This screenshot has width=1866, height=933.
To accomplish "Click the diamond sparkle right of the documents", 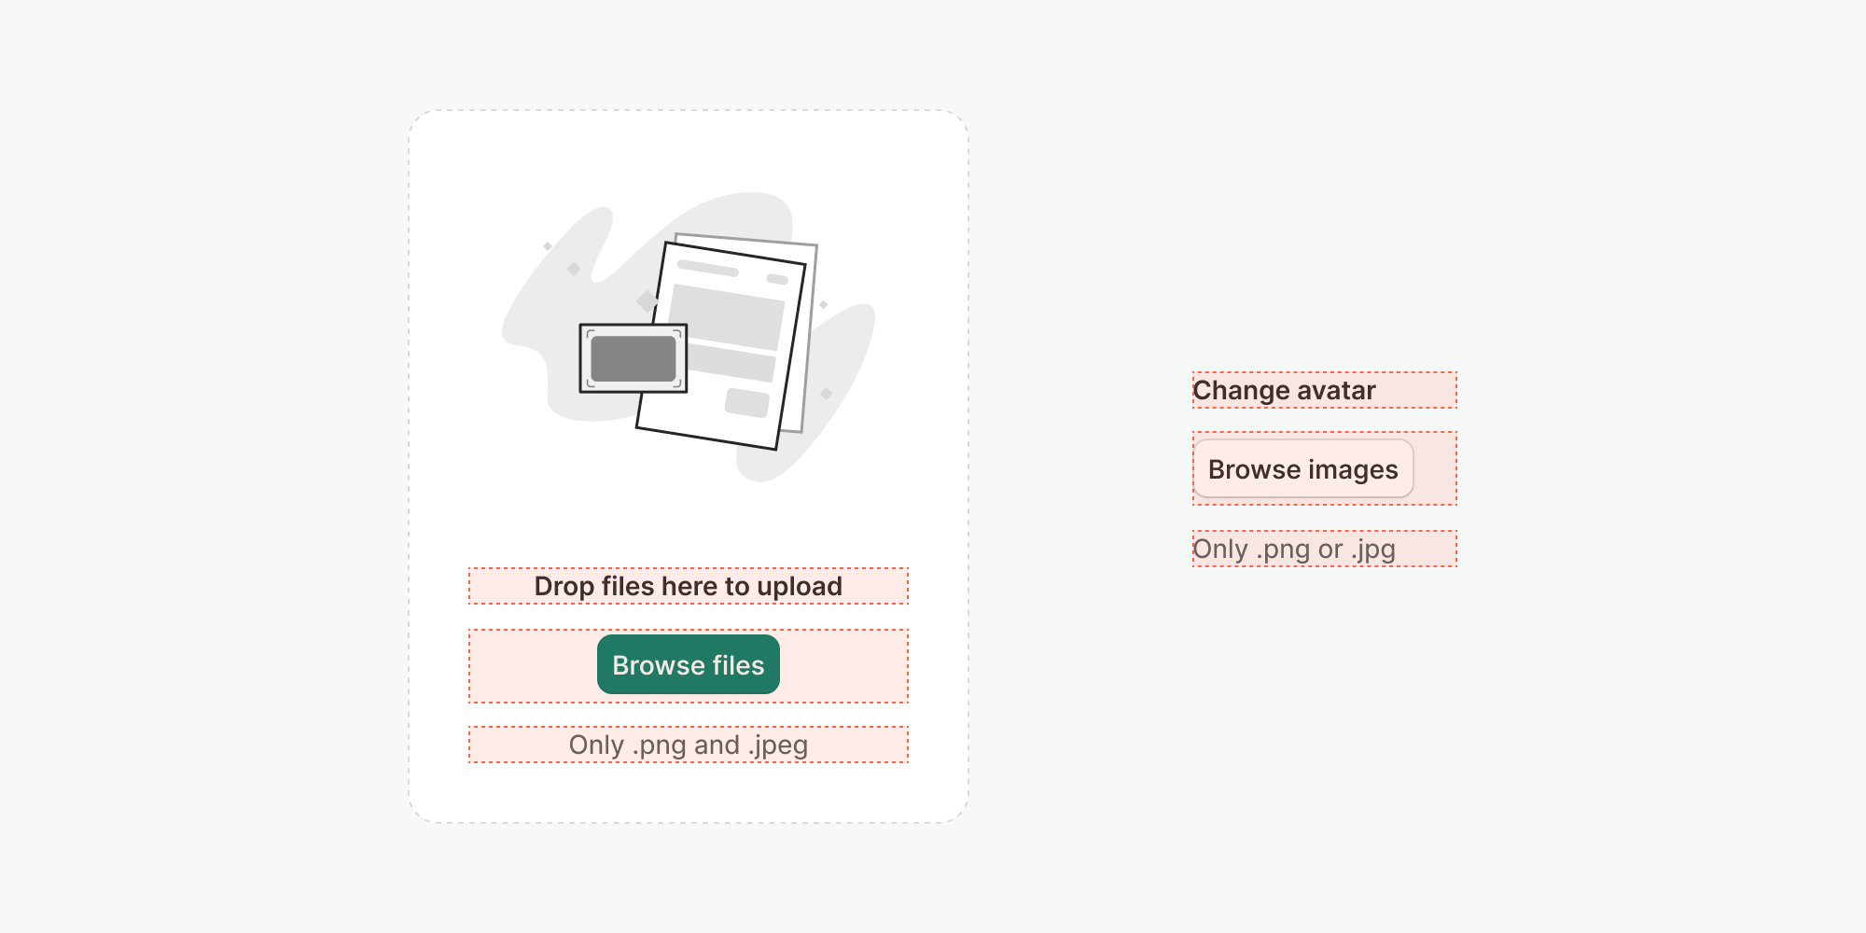I will (823, 304).
